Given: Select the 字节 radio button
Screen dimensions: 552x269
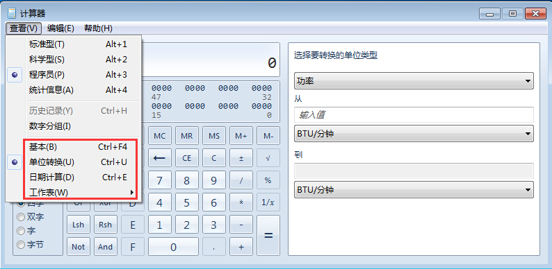Looking at the screenshot, I should coord(21,245).
